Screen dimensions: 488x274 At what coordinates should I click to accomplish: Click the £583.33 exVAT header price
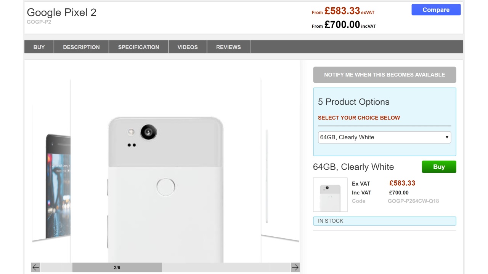tap(342, 11)
